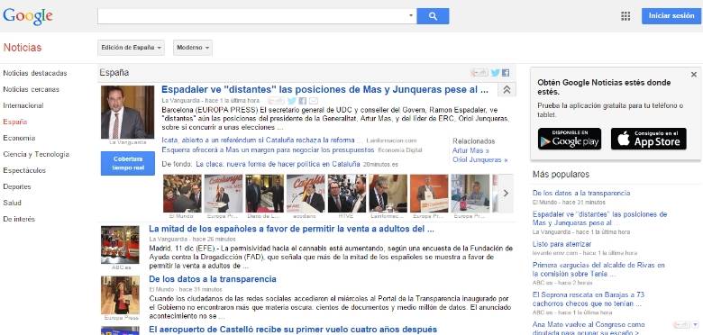Close the Google Noticias app promo
Viewport: 703px width, 335px height.
tap(694, 75)
